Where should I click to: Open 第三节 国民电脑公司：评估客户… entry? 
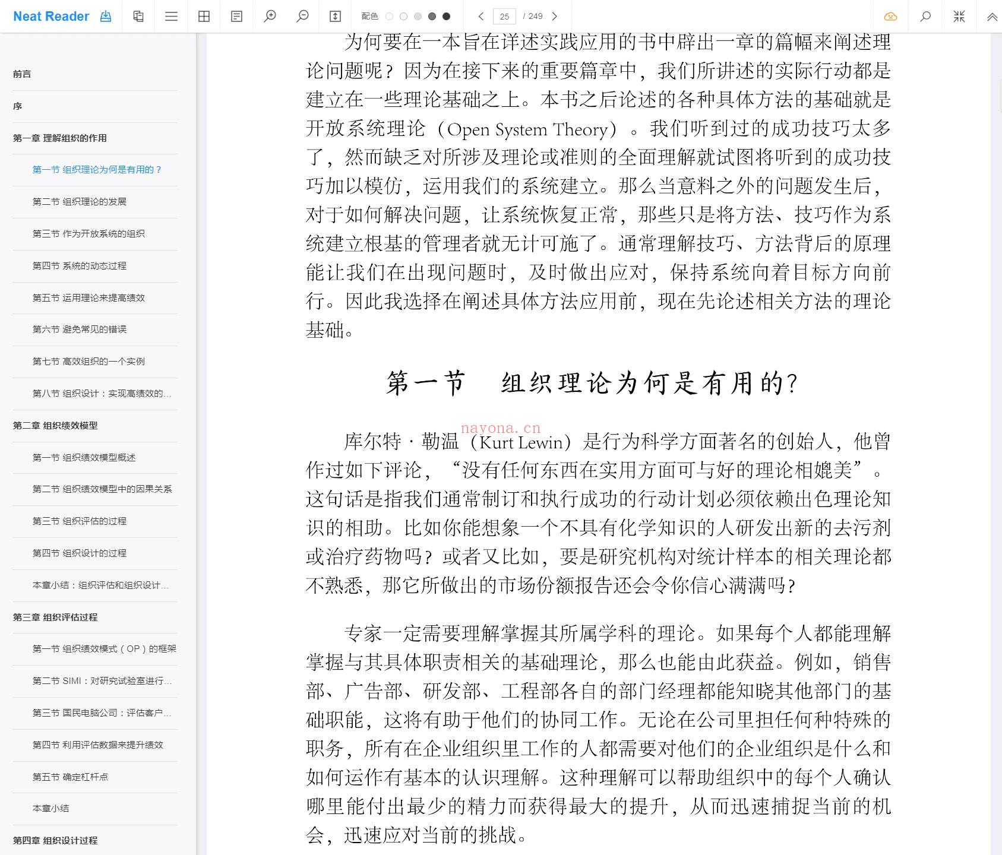102,713
